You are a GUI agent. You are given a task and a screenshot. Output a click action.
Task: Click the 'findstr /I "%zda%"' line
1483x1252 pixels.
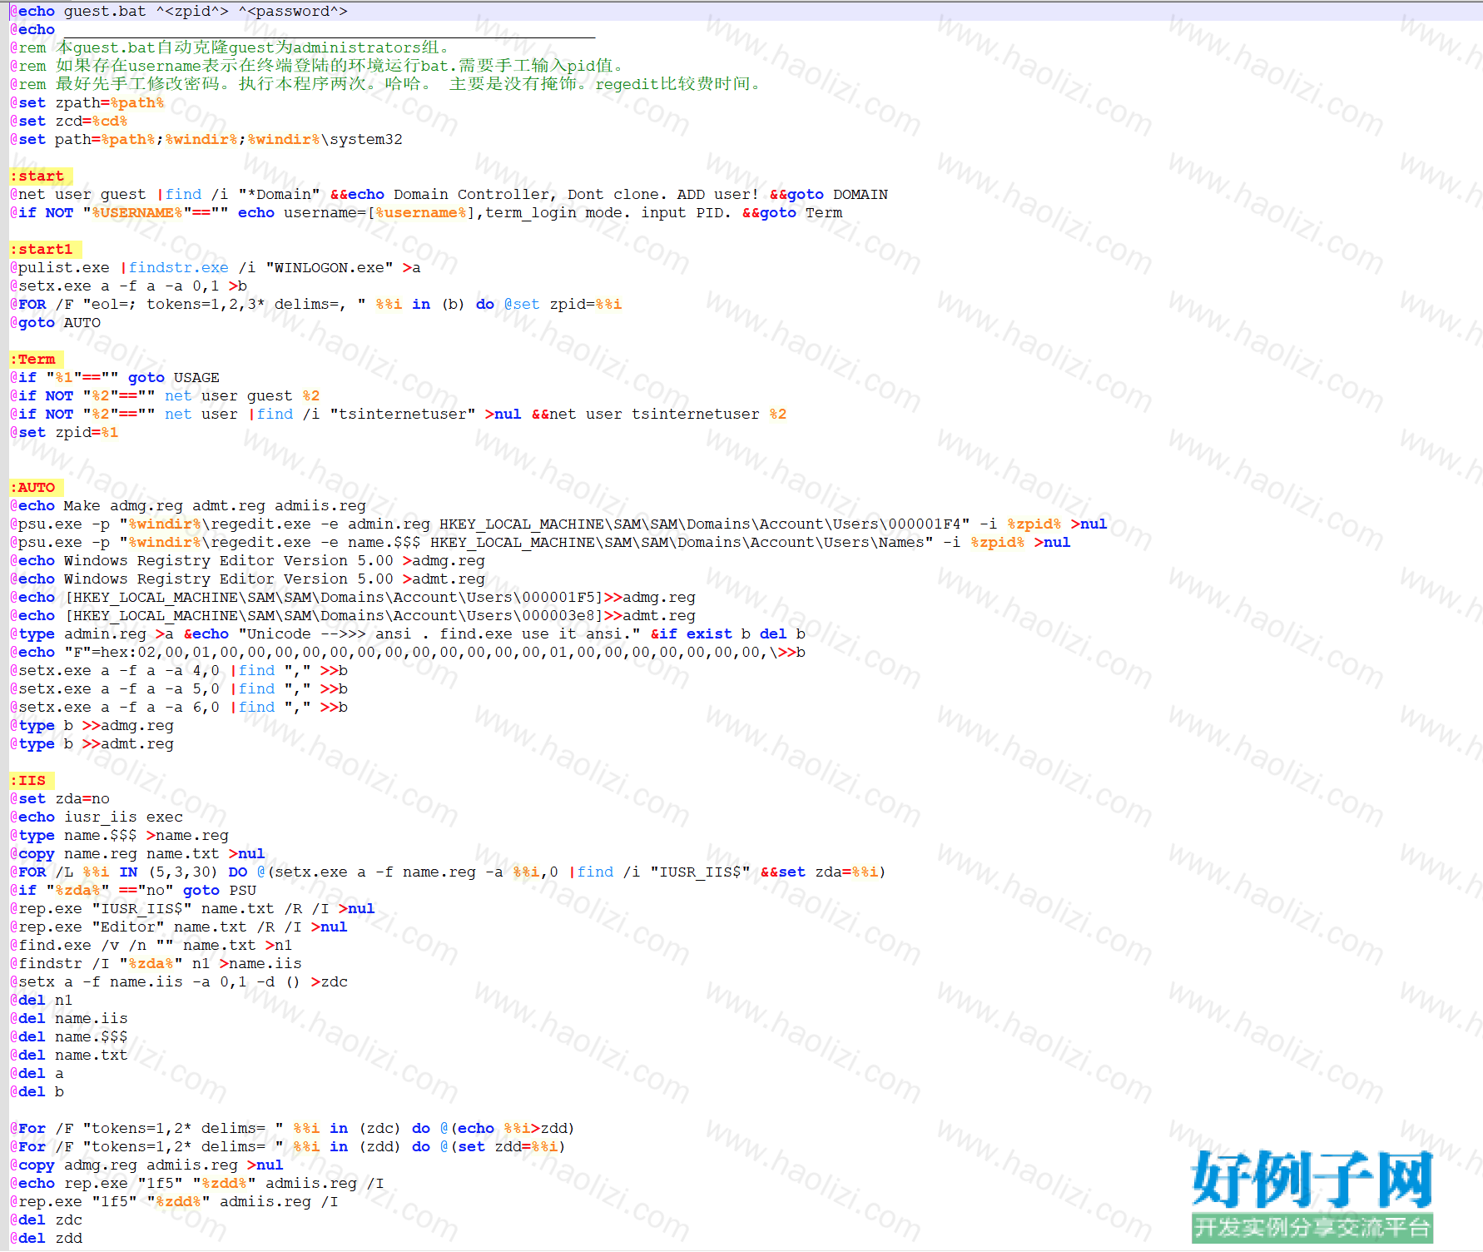click(x=156, y=963)
